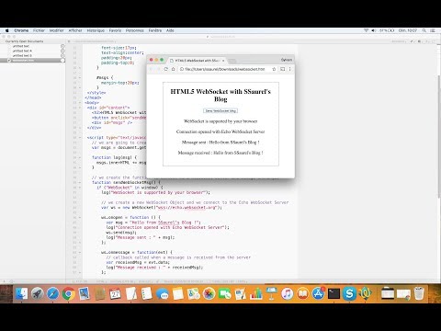The image size is (441, 331).
Task: Open Google Chrome from the dock
Action: click(69, 293)
